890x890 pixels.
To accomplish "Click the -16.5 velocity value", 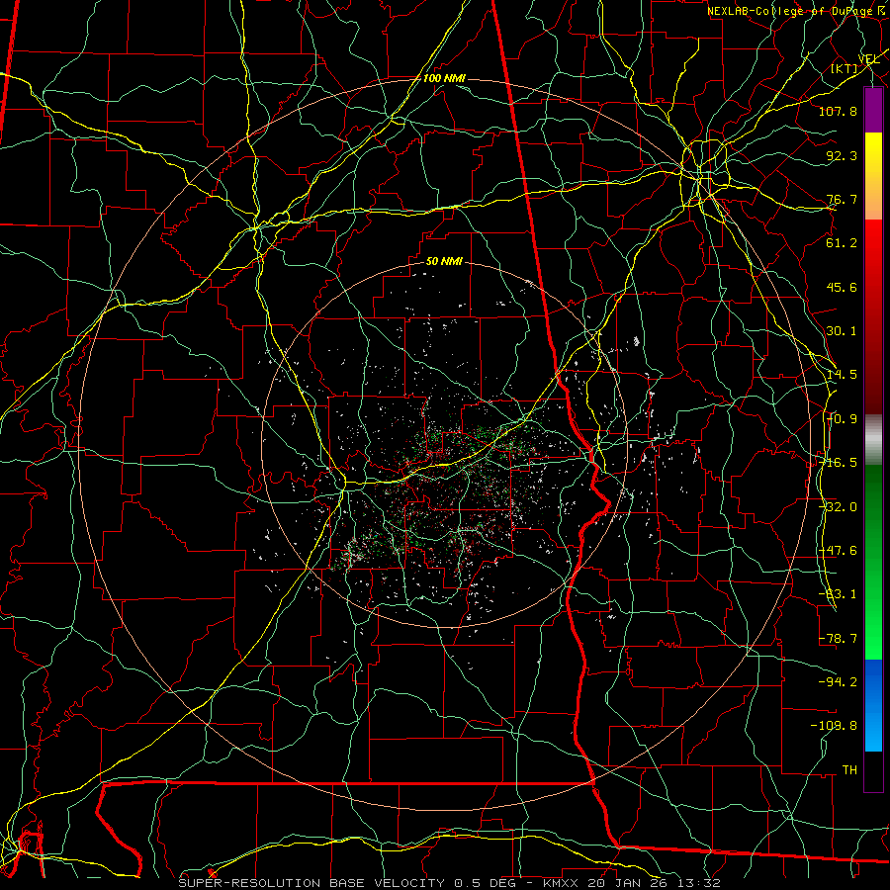I will pyautogui.click(x=838, y=463).
